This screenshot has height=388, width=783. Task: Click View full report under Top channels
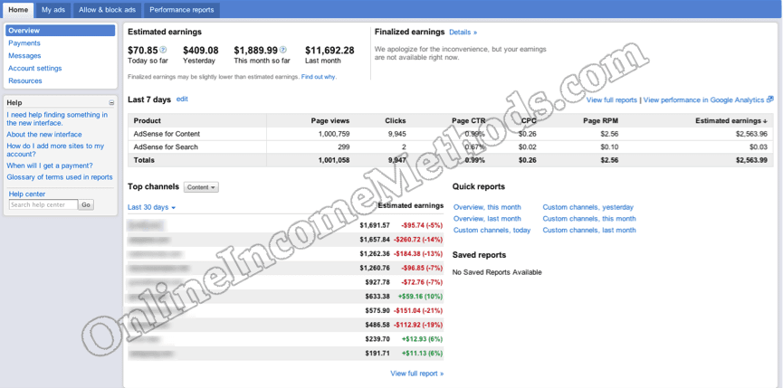coord(417,374)
